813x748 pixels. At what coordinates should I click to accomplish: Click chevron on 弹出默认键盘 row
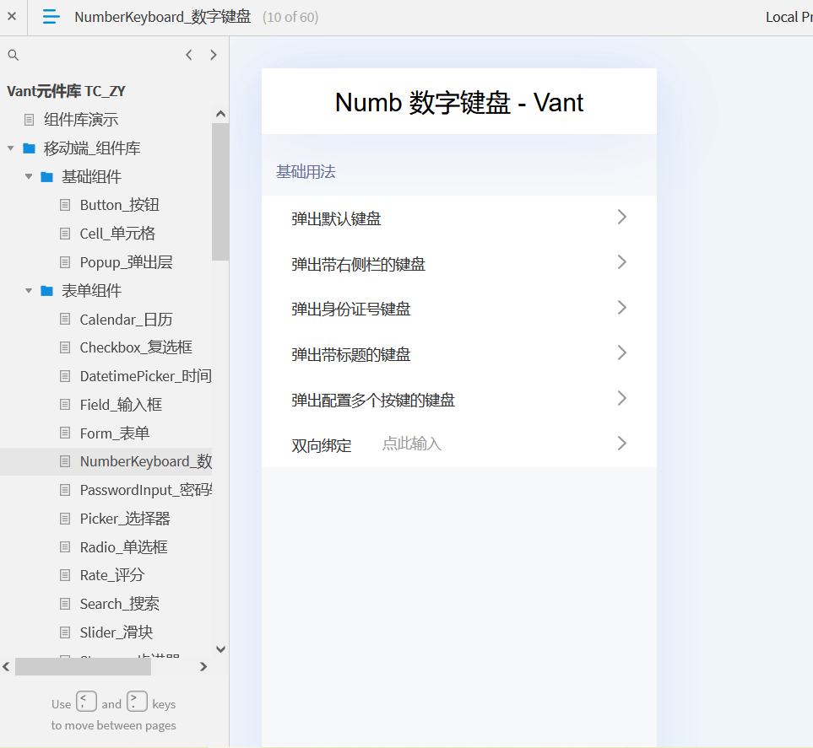622,217
